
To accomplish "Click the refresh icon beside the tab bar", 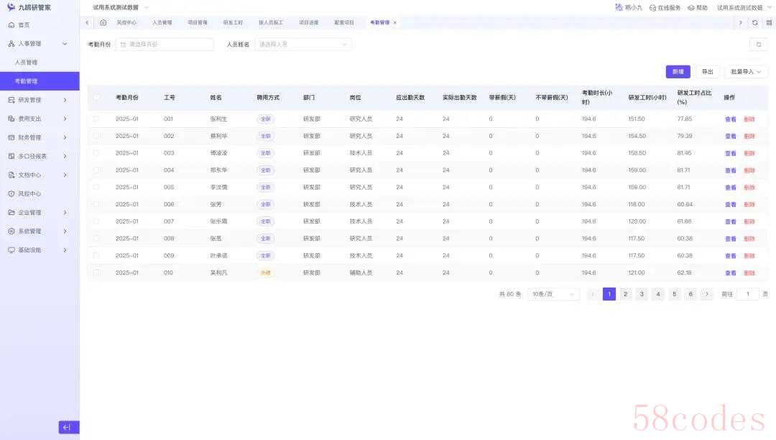I will coord(754,22).
